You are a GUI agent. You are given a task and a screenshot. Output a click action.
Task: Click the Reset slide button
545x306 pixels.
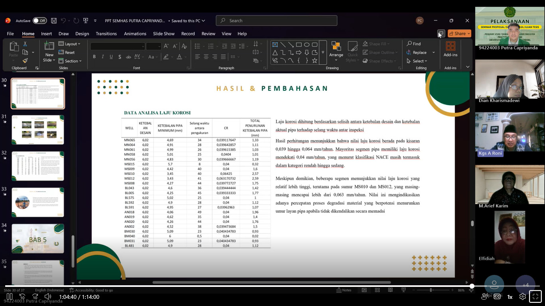(67, 53)
